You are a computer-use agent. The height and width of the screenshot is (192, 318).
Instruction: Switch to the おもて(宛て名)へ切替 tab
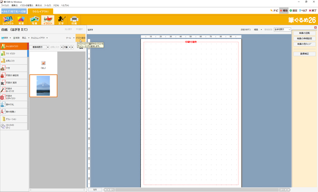(x=14, y=11)
